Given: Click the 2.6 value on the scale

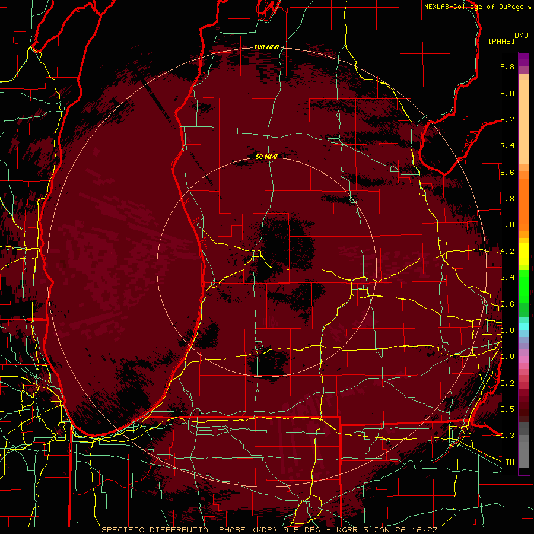Looking at the screenshot, I should click(x=507, y=304).
